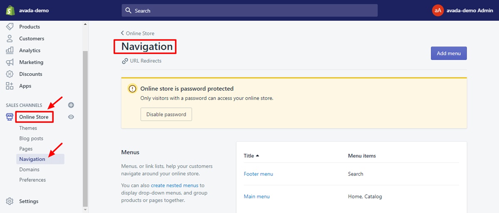This screenshot has width=499, height=213.
Task: Open Domains under Online Store
Action: pos(29,170)
